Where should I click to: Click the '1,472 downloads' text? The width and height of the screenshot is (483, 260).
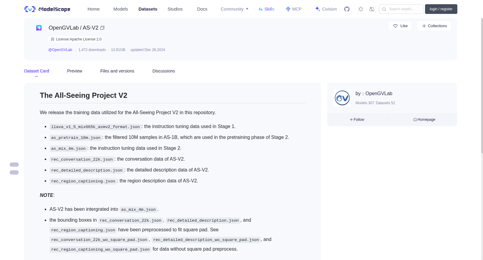(92, 50)
